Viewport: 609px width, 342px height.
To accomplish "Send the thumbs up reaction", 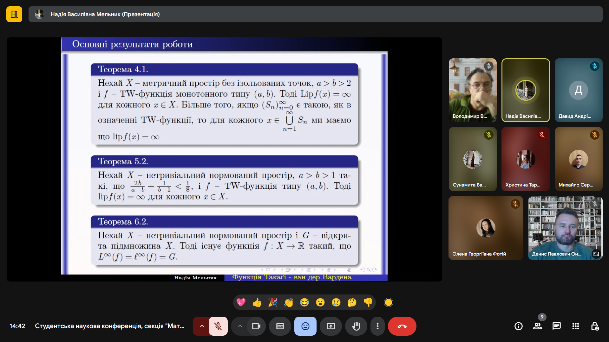I will (x=257, y=302).
